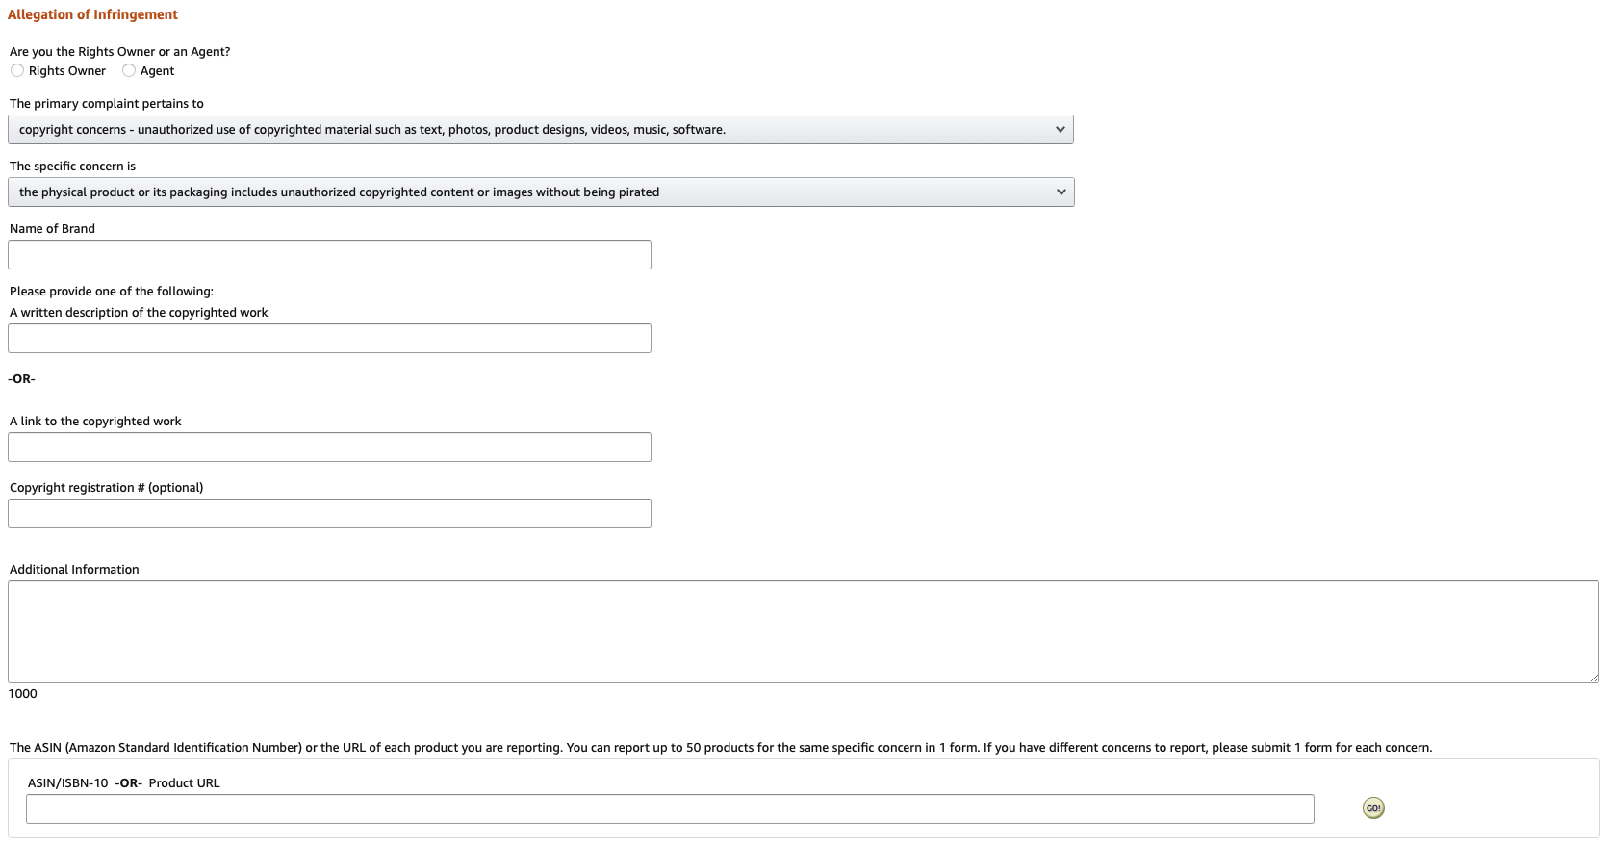This screenshot has width=1611, height=846.
Task: Click 'The primary complaint pertains to' label
Action: [x=107, y=104]
